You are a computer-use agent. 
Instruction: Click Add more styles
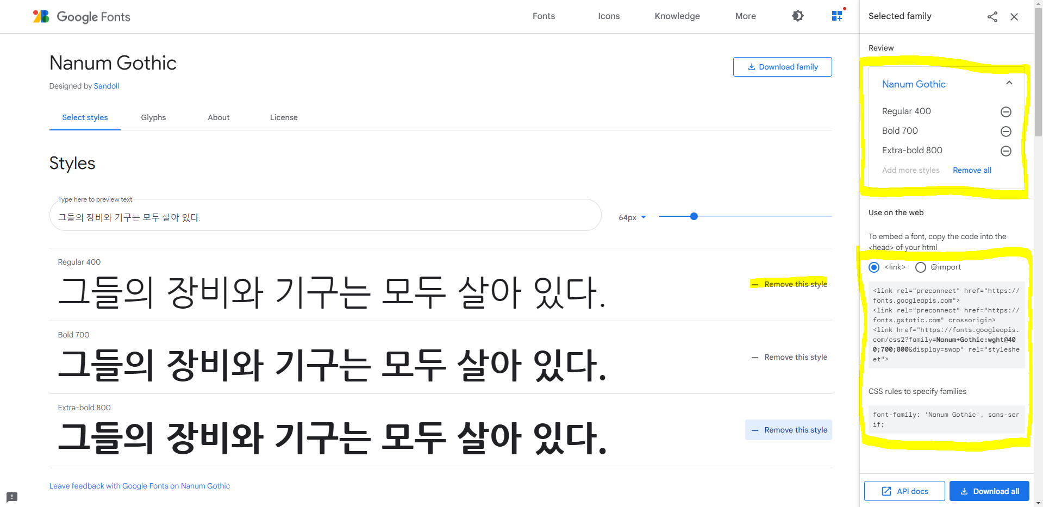point(910,170)
